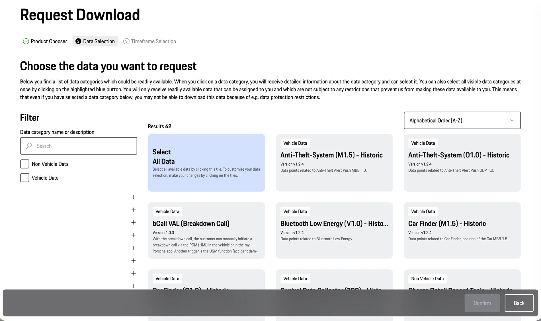Click the Confirm button

pos(482,303)
